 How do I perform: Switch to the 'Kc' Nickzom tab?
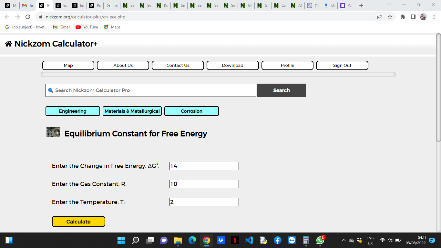[162, 5]
